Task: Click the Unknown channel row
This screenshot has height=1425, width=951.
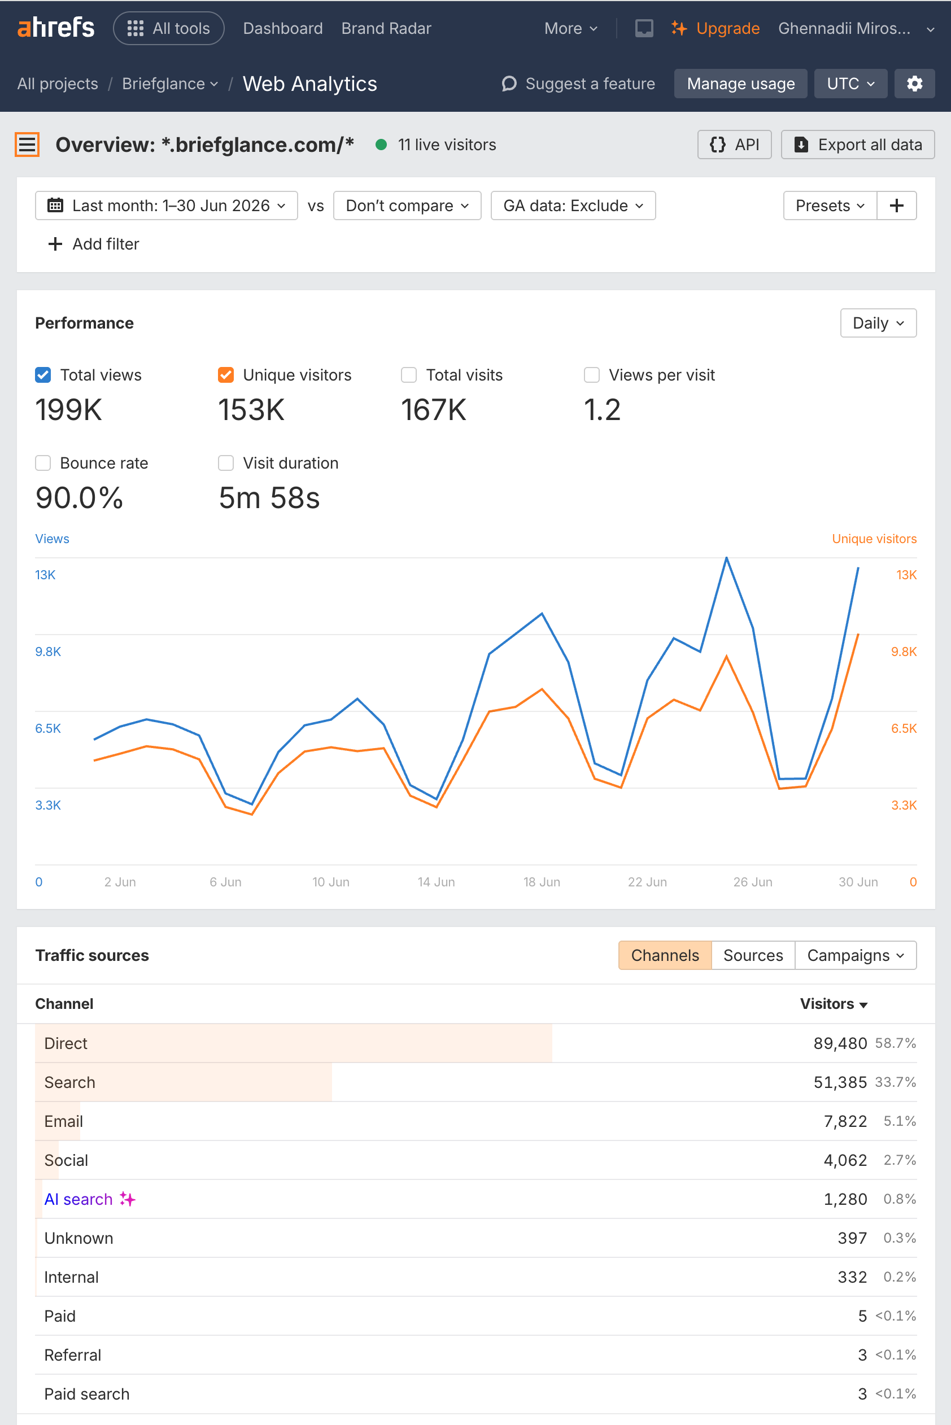Action: pos(476,1238)
